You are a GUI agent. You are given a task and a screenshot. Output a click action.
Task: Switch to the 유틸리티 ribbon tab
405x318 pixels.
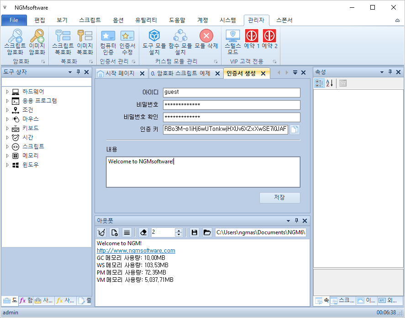coord(146,20)
